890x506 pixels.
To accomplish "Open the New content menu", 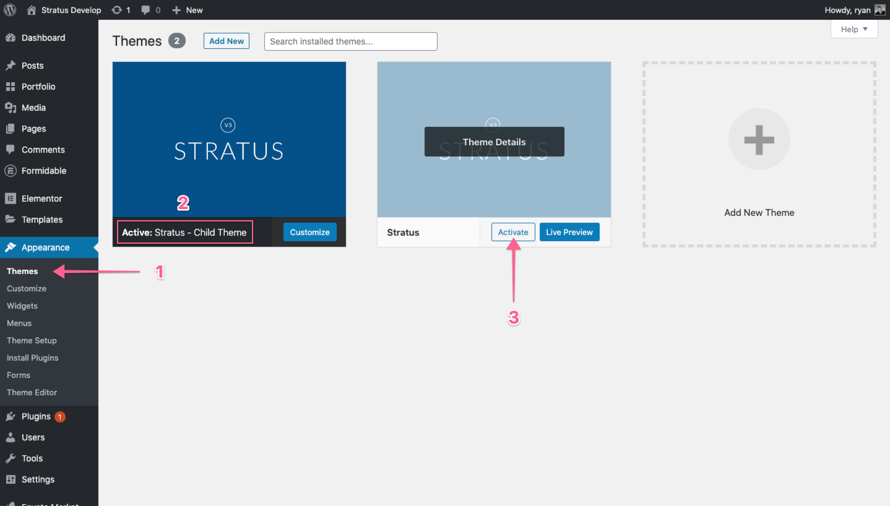I will [x=188, y=10].
